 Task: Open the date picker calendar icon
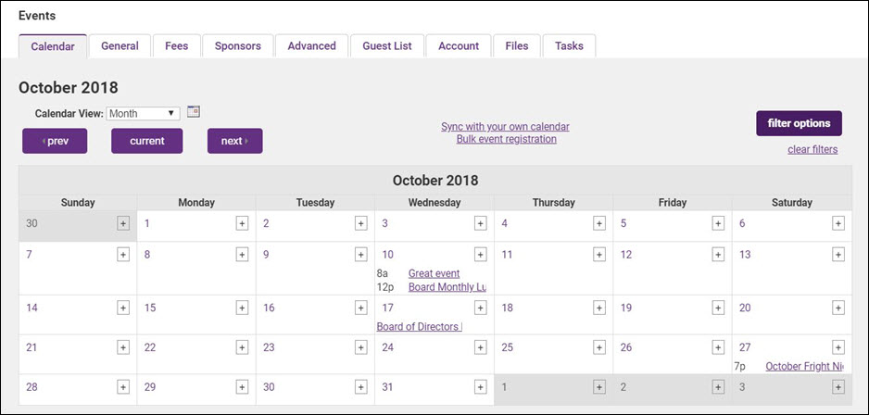coord(194,112)
